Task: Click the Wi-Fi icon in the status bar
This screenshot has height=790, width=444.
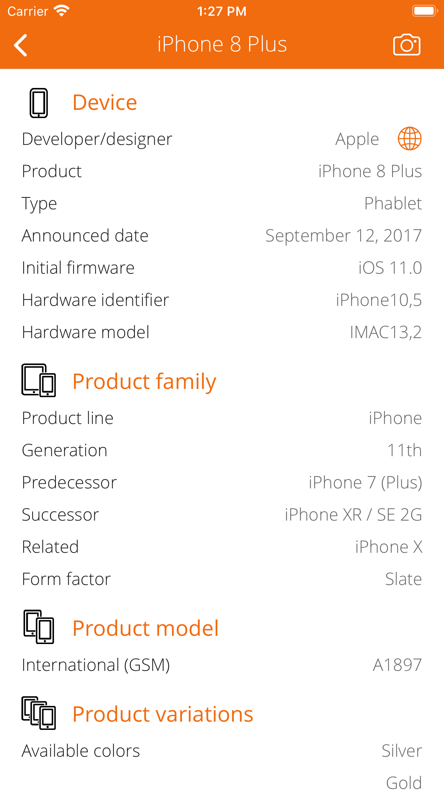Action: pos(61,10)
